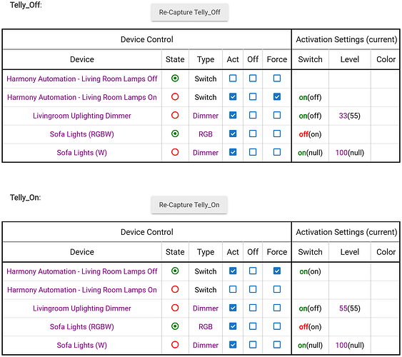The height and width of the screenshot is (357, 402).
Task: Click green state icon for Living Room Lamps Off in Telly_On
Action: tap(175, 271)
